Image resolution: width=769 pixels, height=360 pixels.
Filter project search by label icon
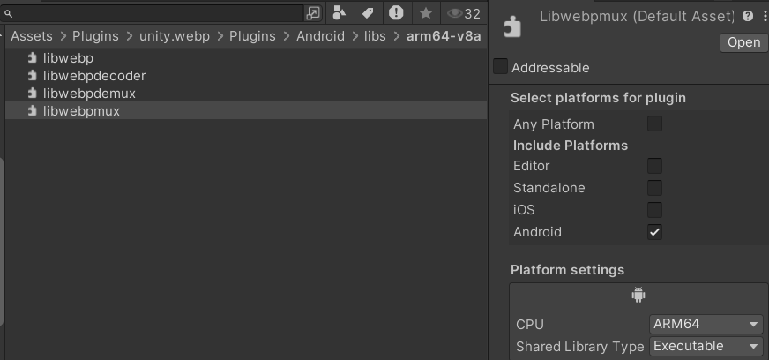click(x=368, y=12)
